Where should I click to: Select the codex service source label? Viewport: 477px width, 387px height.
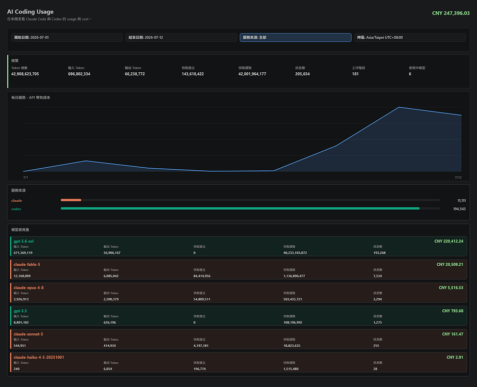click(16, 209)
